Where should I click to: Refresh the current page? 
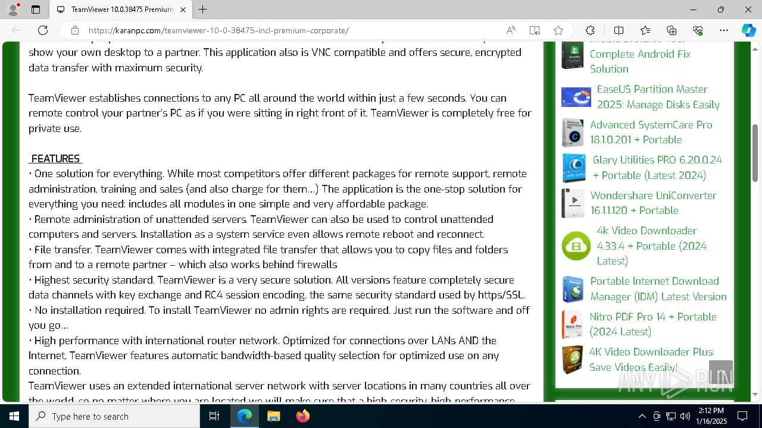(43, 30)
